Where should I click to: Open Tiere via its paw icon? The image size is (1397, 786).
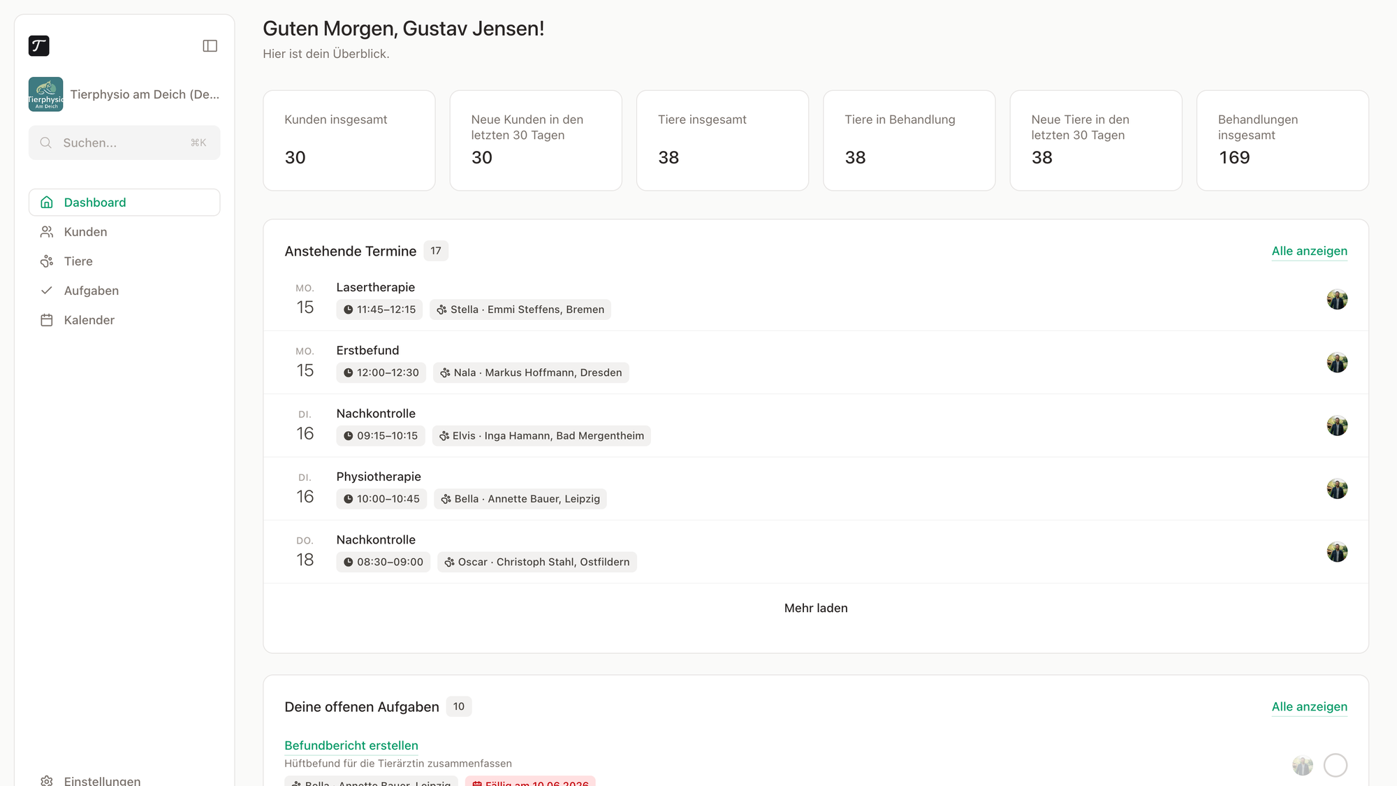47,261
